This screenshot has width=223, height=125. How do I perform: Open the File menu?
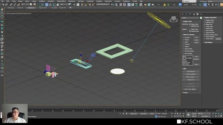[x=2, y=1]
